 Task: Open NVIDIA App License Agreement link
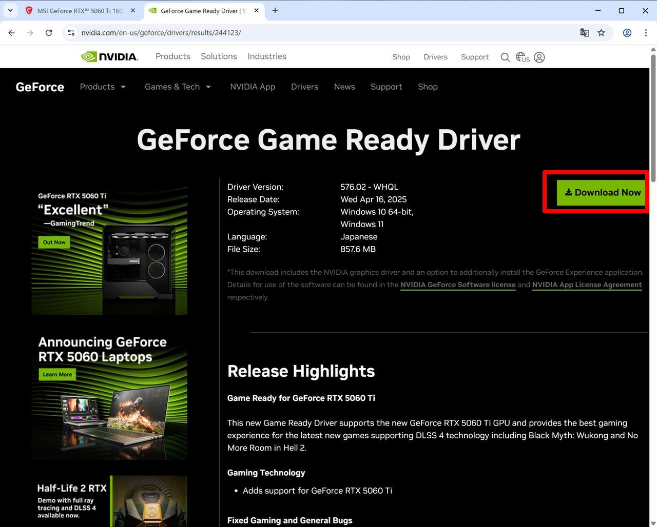(587, 285)
